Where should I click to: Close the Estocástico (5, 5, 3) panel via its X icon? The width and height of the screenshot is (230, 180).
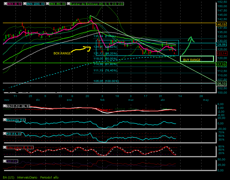pos(4,147)
